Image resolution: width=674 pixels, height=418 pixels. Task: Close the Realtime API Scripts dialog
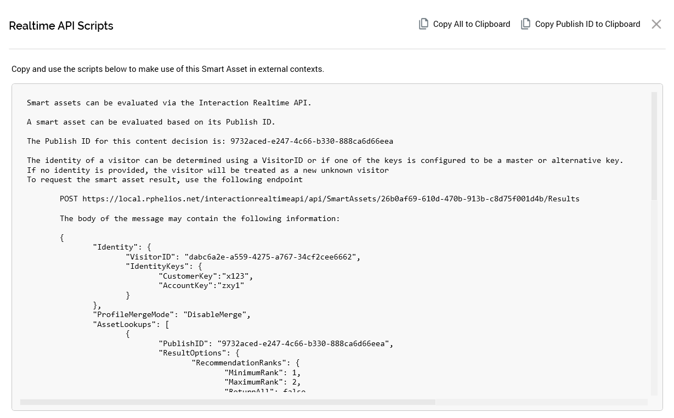pos(656,24)
